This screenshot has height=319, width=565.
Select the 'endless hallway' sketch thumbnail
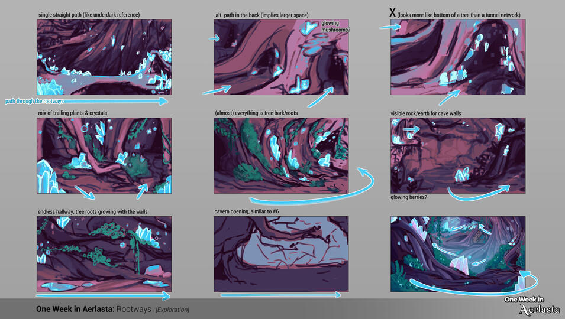coord(104,254)
